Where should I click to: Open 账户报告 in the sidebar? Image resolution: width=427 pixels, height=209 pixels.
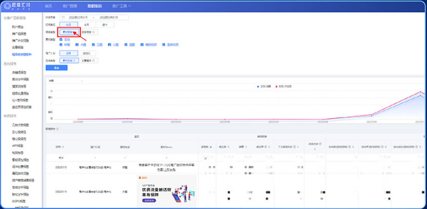[x=18, y=27]
